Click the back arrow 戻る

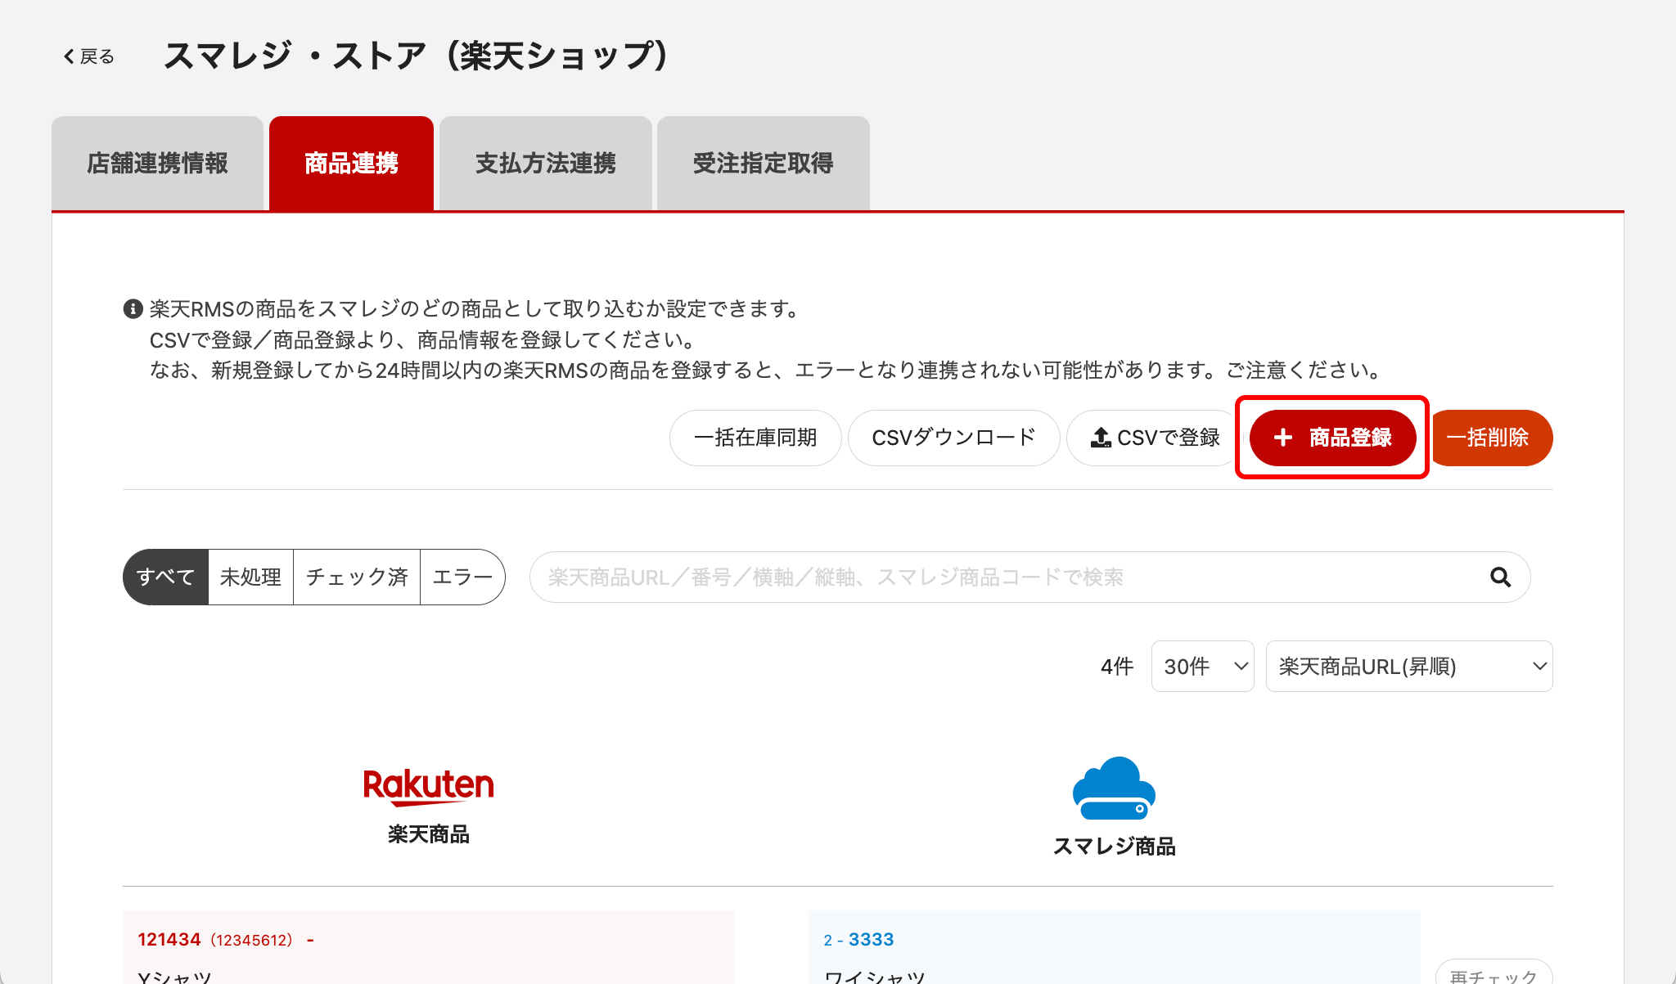click(x=88, y=56)
